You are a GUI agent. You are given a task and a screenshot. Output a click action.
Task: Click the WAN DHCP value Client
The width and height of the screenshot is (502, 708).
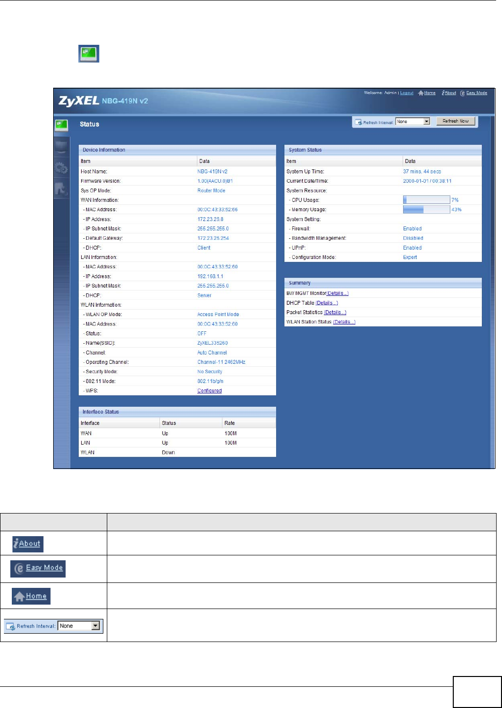(204, 248)
